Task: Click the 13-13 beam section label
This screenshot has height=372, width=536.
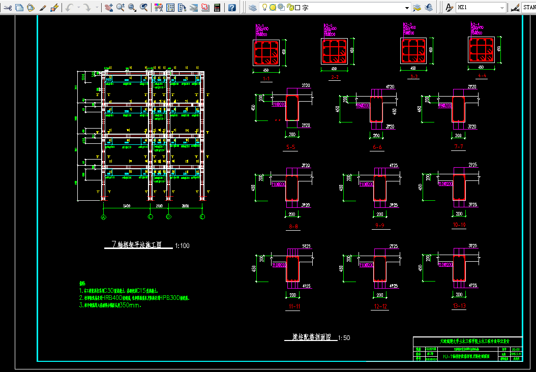Action: [459, 306]
